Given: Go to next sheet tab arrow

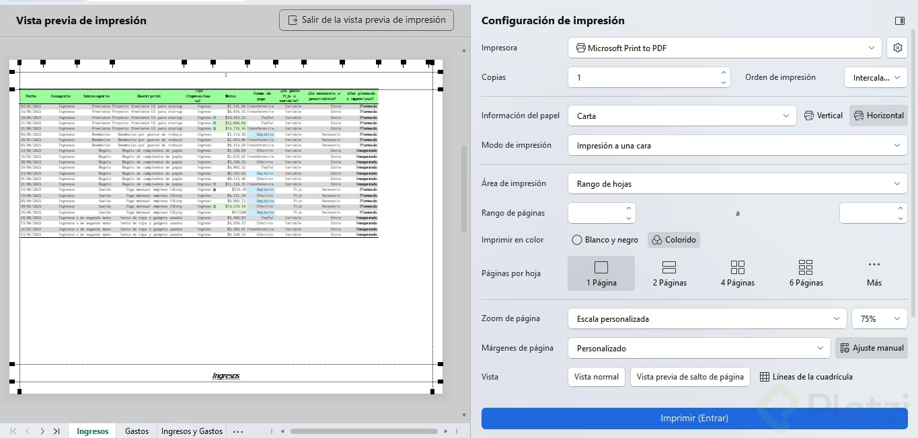Looking at the screenshot, I should click(42, 431).
